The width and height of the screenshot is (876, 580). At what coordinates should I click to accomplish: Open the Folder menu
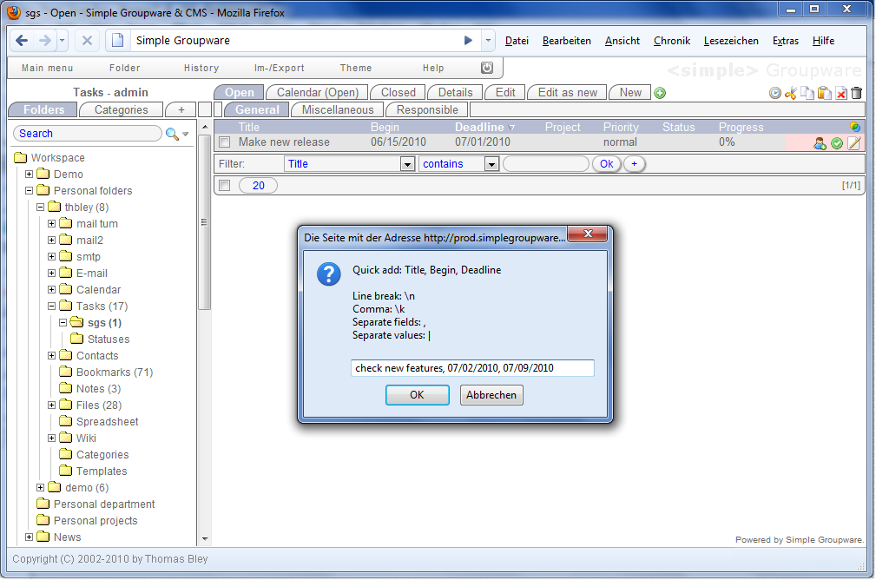pos(124,69)
